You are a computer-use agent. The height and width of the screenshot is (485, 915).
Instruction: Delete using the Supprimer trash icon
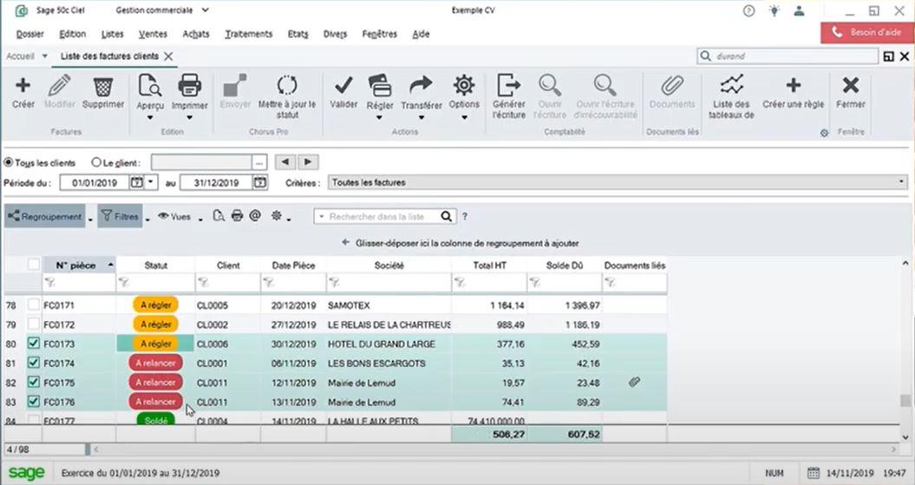[103, 87]
